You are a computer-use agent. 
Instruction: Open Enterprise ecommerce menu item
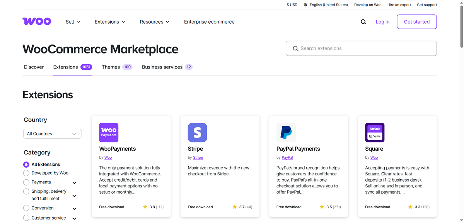tap(209, 22)
